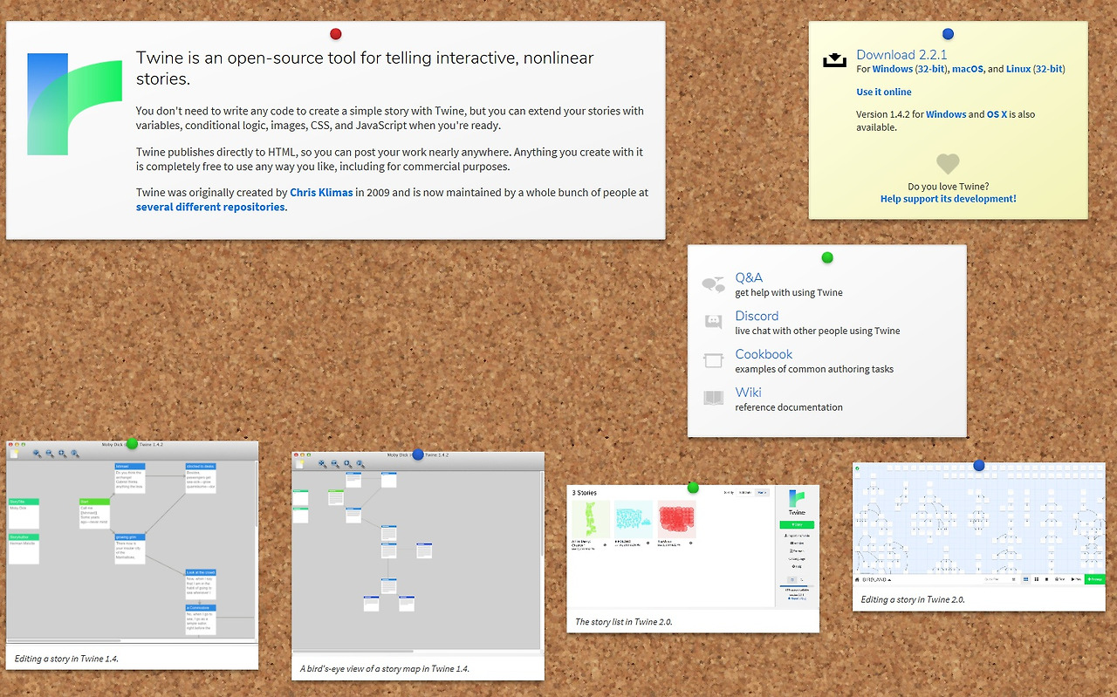Click the Windows link in the 2.2.1 download line
This screenshot has width=1117, height=697.
[x=892, y=69]
